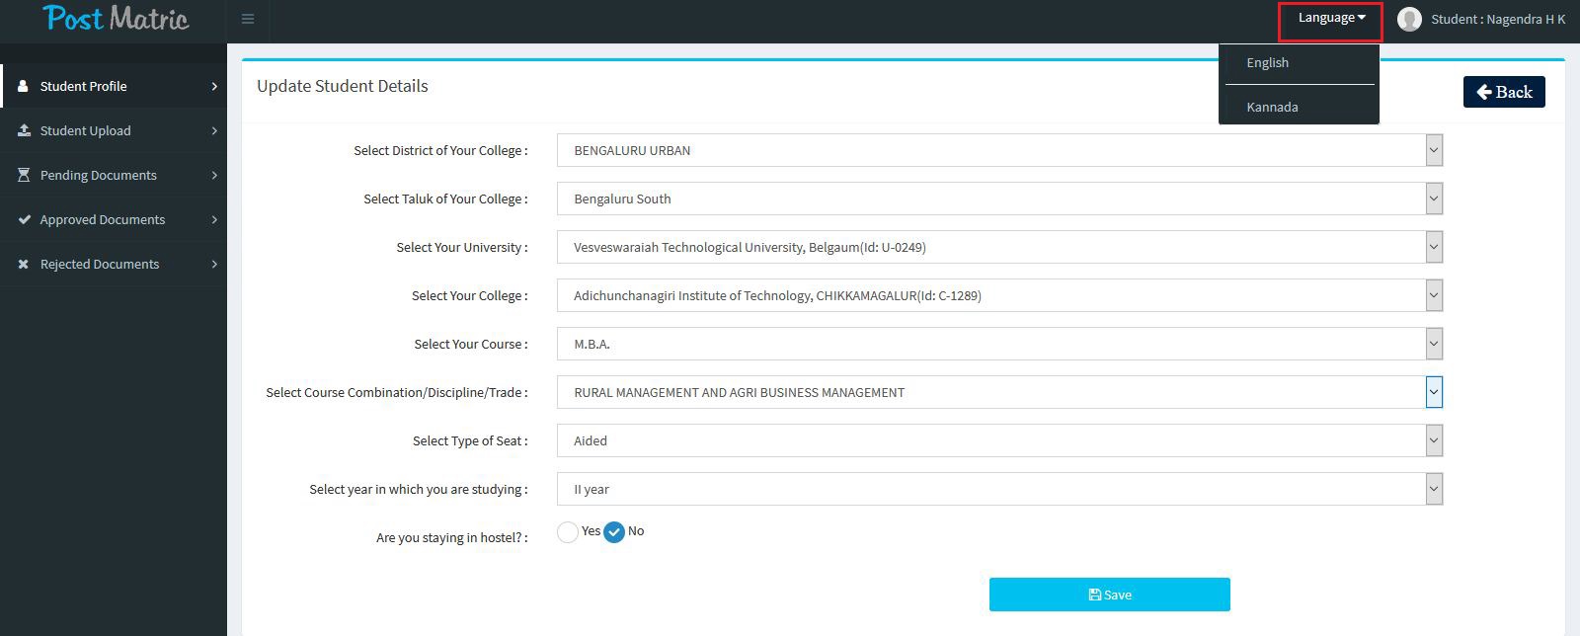
Task: Click Rejected Documents cross icon
Action: click(24, 264)
